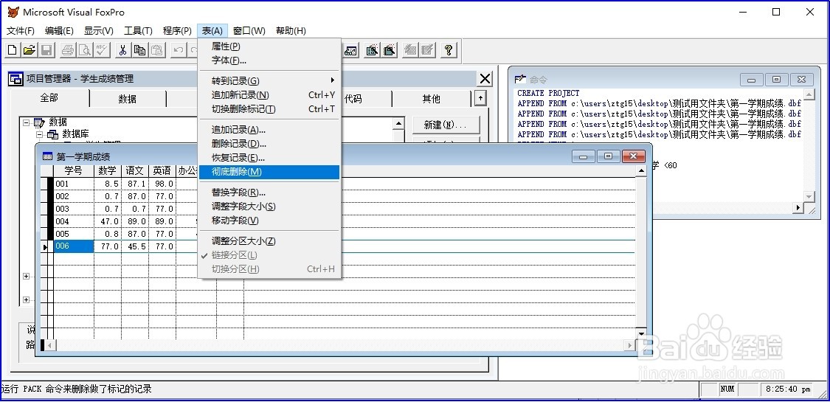Click scroll-left arrow in browse window
This screenshot has height=402, width=830.
(x=49, y=345)
